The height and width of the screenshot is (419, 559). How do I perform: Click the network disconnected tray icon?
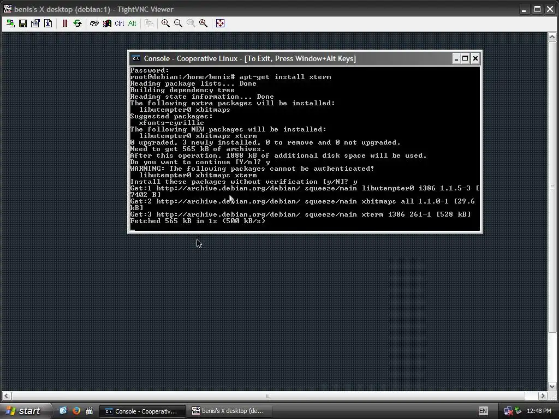coord(508,411)
